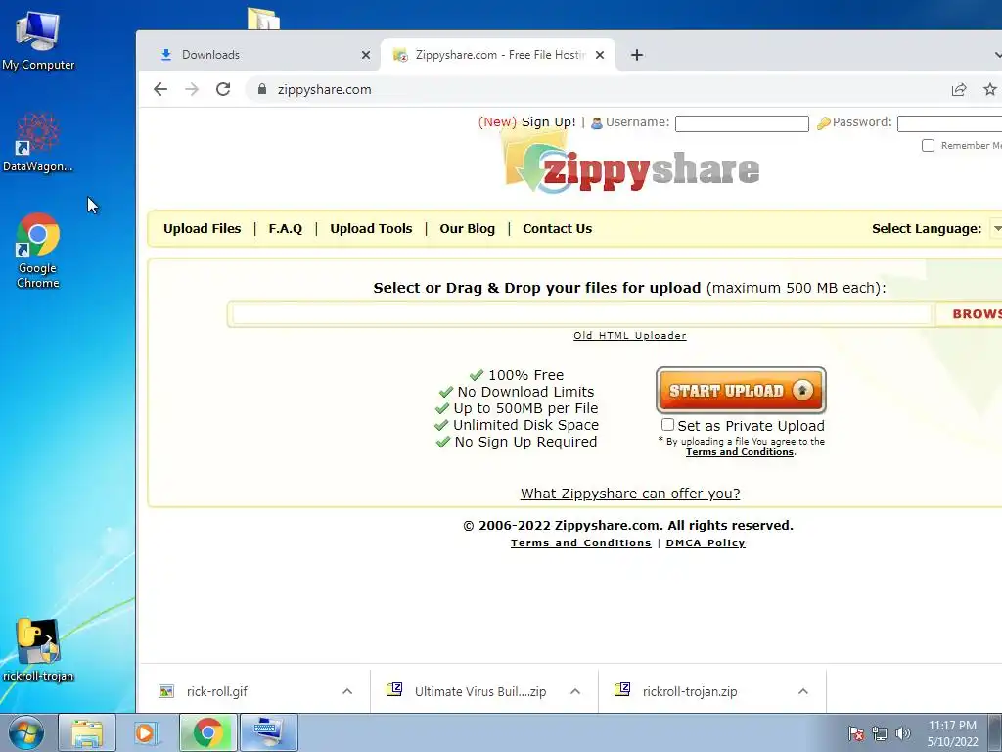Viewport: 1002px width, 752px height.
Task: Open DMCA Policy link
Action: [706, 542]
